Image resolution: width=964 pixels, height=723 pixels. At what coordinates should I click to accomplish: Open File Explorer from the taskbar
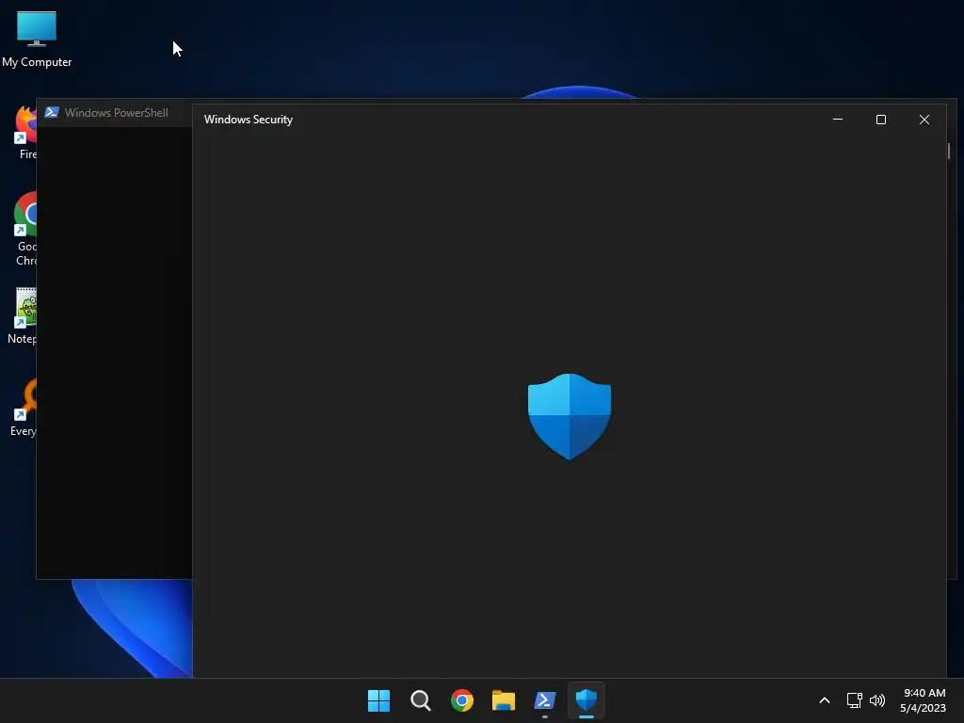point(504,700)
